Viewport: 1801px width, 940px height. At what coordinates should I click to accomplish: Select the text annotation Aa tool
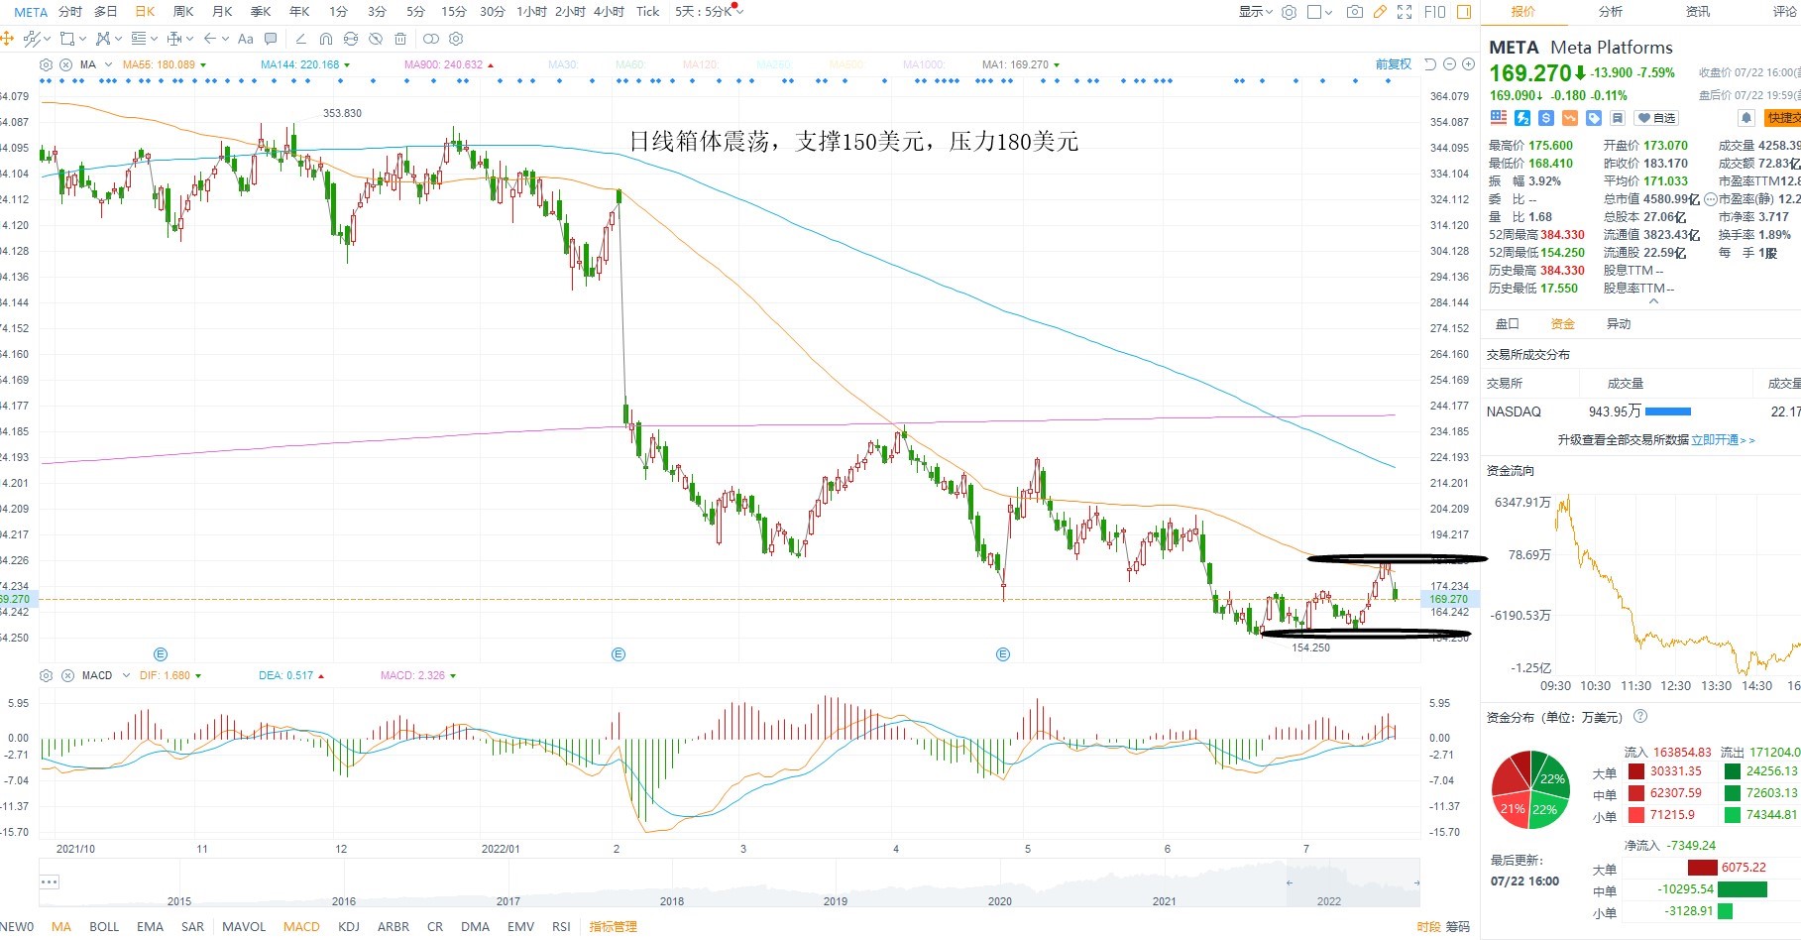246,39
